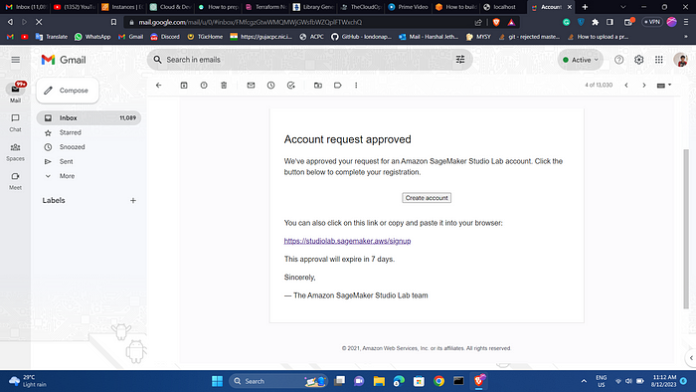This screenshot has height=392, width=696.
Task: Open Gmail Settings gear
Action: tap(638, 60)
